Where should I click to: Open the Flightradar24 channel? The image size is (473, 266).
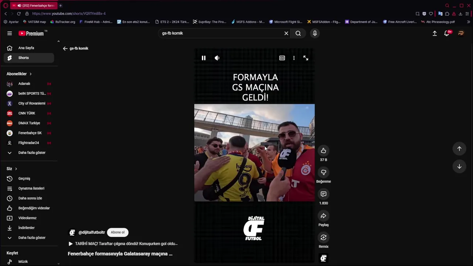tap(29, 143)
